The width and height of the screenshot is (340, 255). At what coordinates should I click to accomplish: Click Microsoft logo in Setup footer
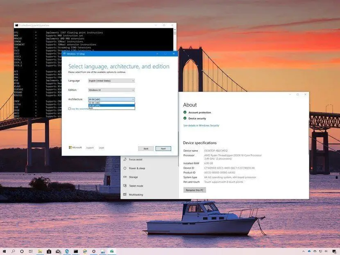click(75, 147)
